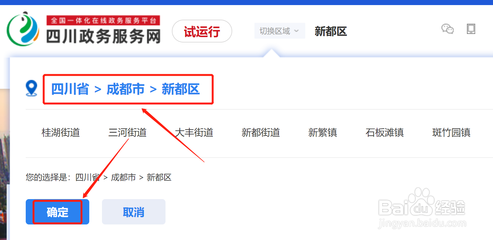Select 成都市 in the breadcrumb
The height and width of the screenshot is (240, 493).
(x=125, y=89)
